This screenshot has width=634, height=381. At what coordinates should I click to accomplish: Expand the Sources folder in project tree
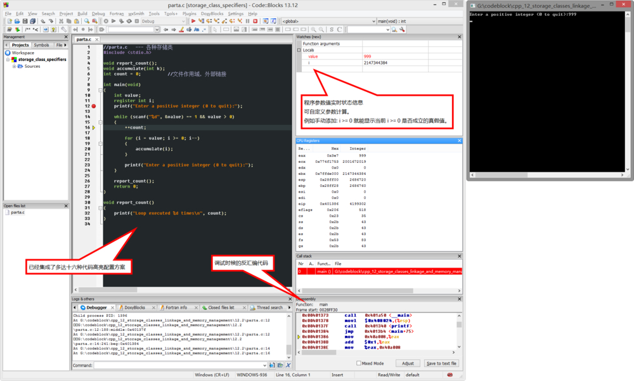(14, 66)
